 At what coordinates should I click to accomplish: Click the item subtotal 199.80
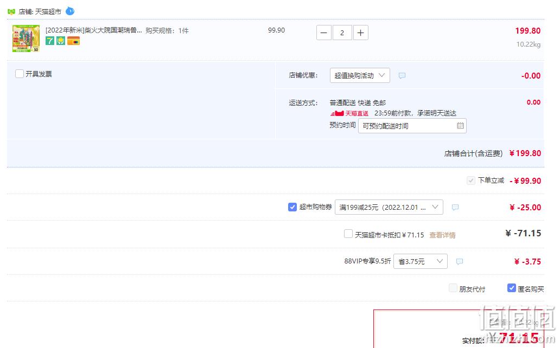click(x=527, y=31)
